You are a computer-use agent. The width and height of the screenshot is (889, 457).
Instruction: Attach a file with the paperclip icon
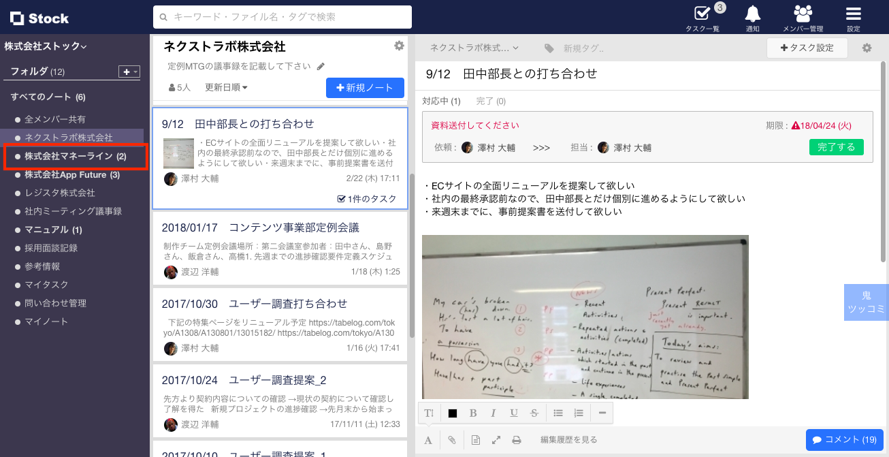451,439
